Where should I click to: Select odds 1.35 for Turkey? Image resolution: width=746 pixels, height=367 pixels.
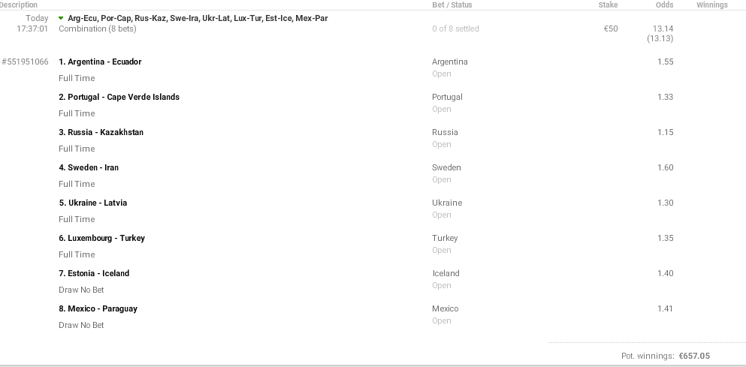point(665,238)
